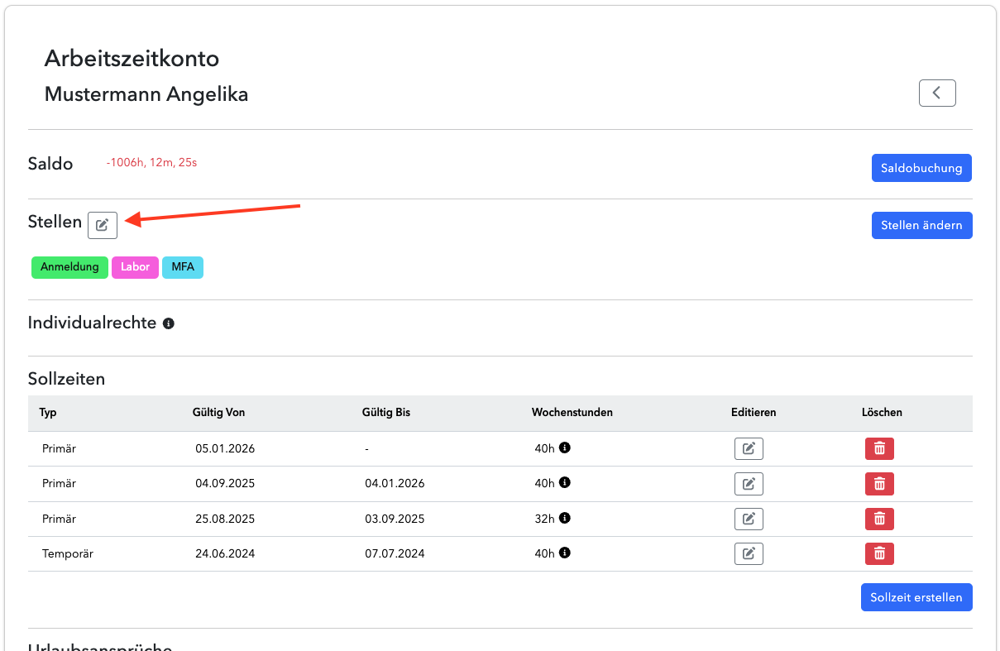Create a new Sollzeit entry

[916, 597]
